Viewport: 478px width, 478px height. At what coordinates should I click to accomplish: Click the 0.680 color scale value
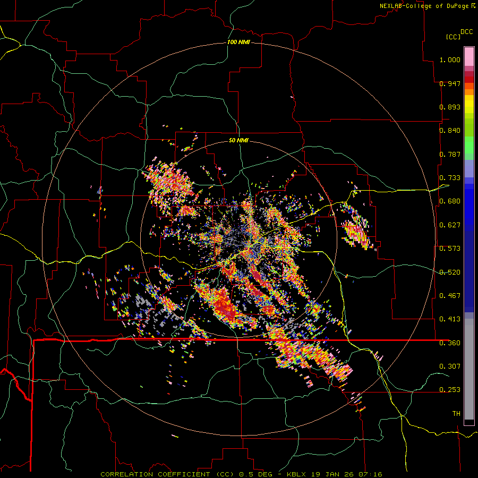tap(450, 201)
